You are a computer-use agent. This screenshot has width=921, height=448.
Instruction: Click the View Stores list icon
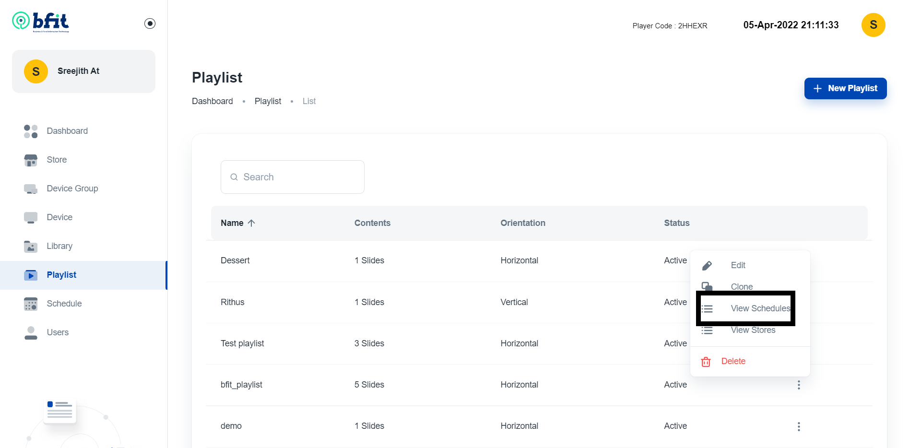click(707, 330)
